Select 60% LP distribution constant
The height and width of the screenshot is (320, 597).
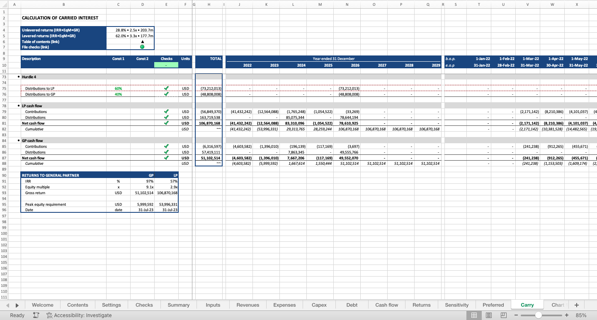coord(118,89)
